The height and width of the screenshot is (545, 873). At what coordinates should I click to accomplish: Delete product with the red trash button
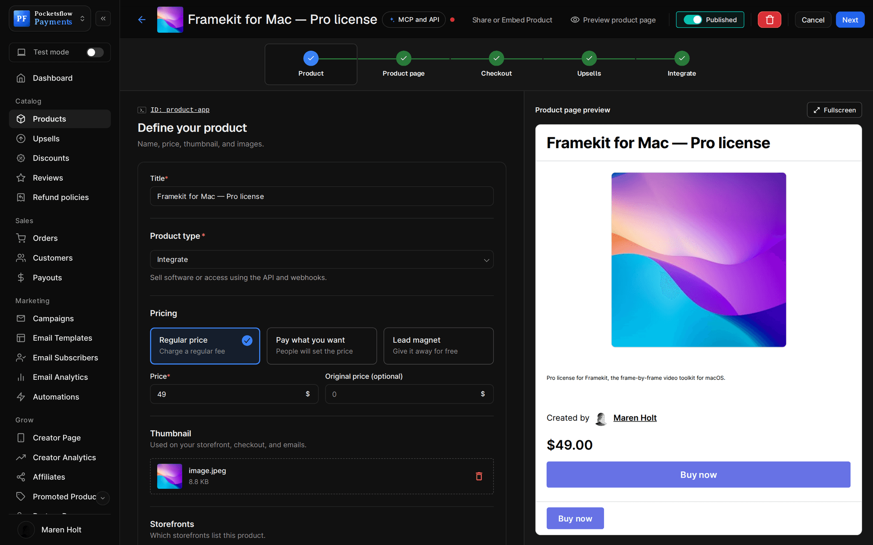[769, 20]
